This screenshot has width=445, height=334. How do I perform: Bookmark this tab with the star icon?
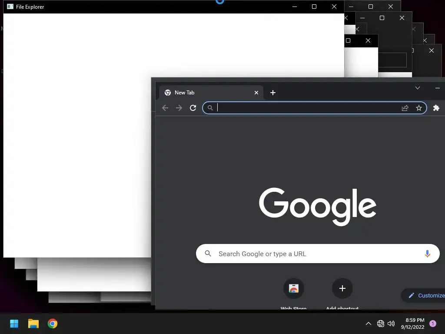419,108
